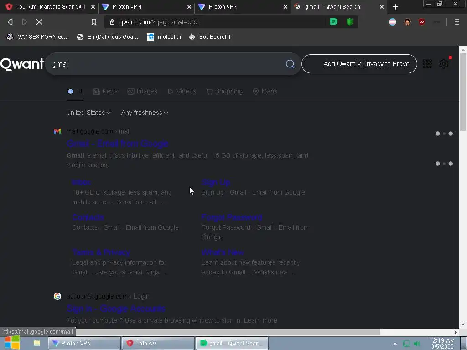Open the What's New sublink

click(223, 252)
